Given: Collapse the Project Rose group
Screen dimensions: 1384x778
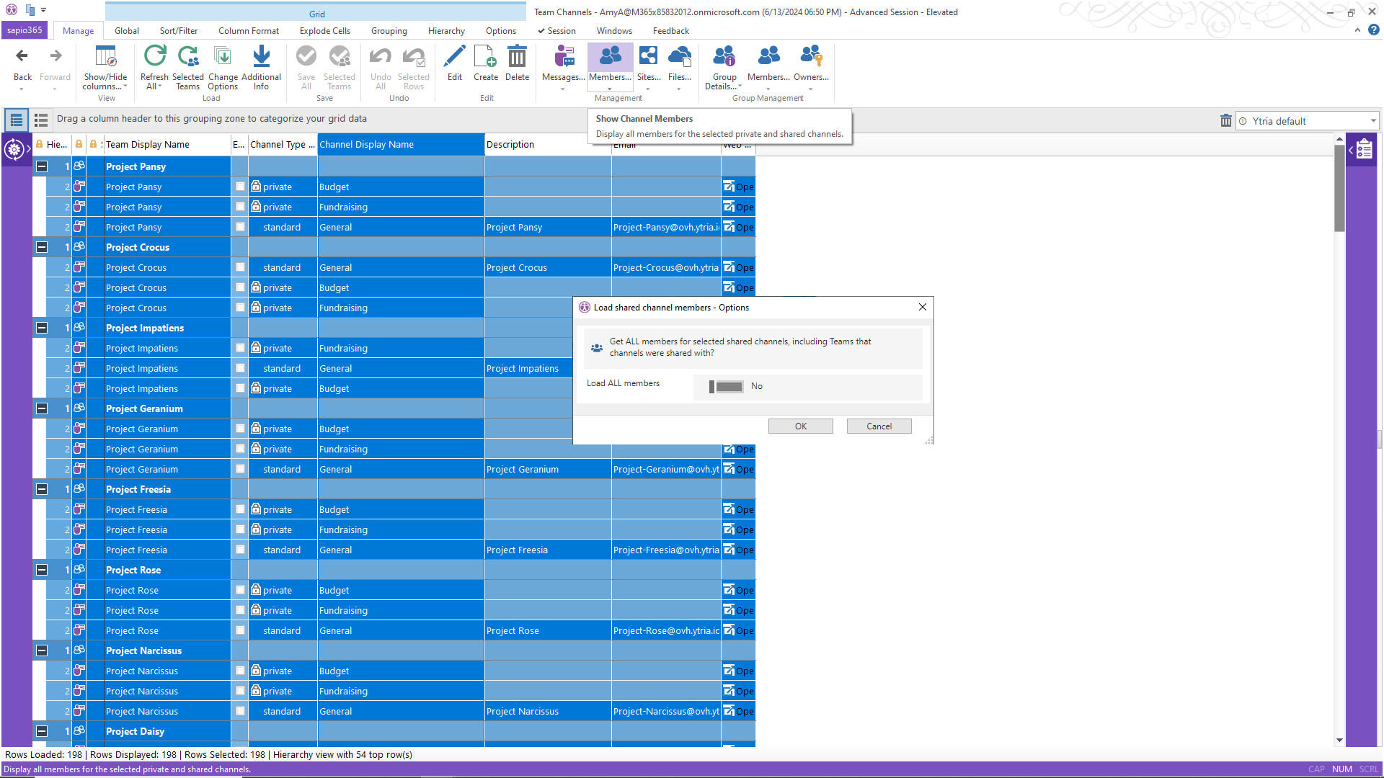Looking at the screenshot, I should click(42, 570).
